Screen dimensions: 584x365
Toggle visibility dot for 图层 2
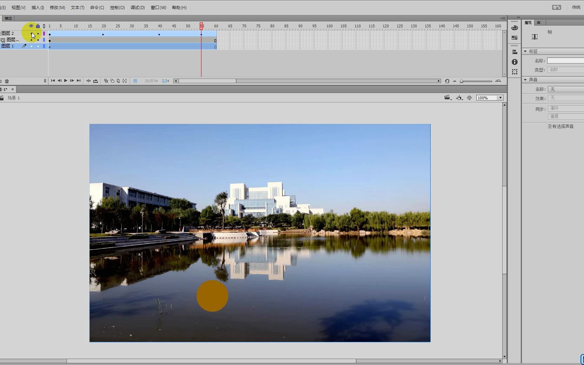pyautogui.click(x=31, y=34)
